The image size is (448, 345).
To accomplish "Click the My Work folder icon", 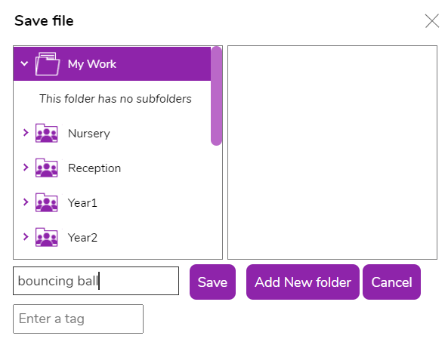I will tap(48, 64).
